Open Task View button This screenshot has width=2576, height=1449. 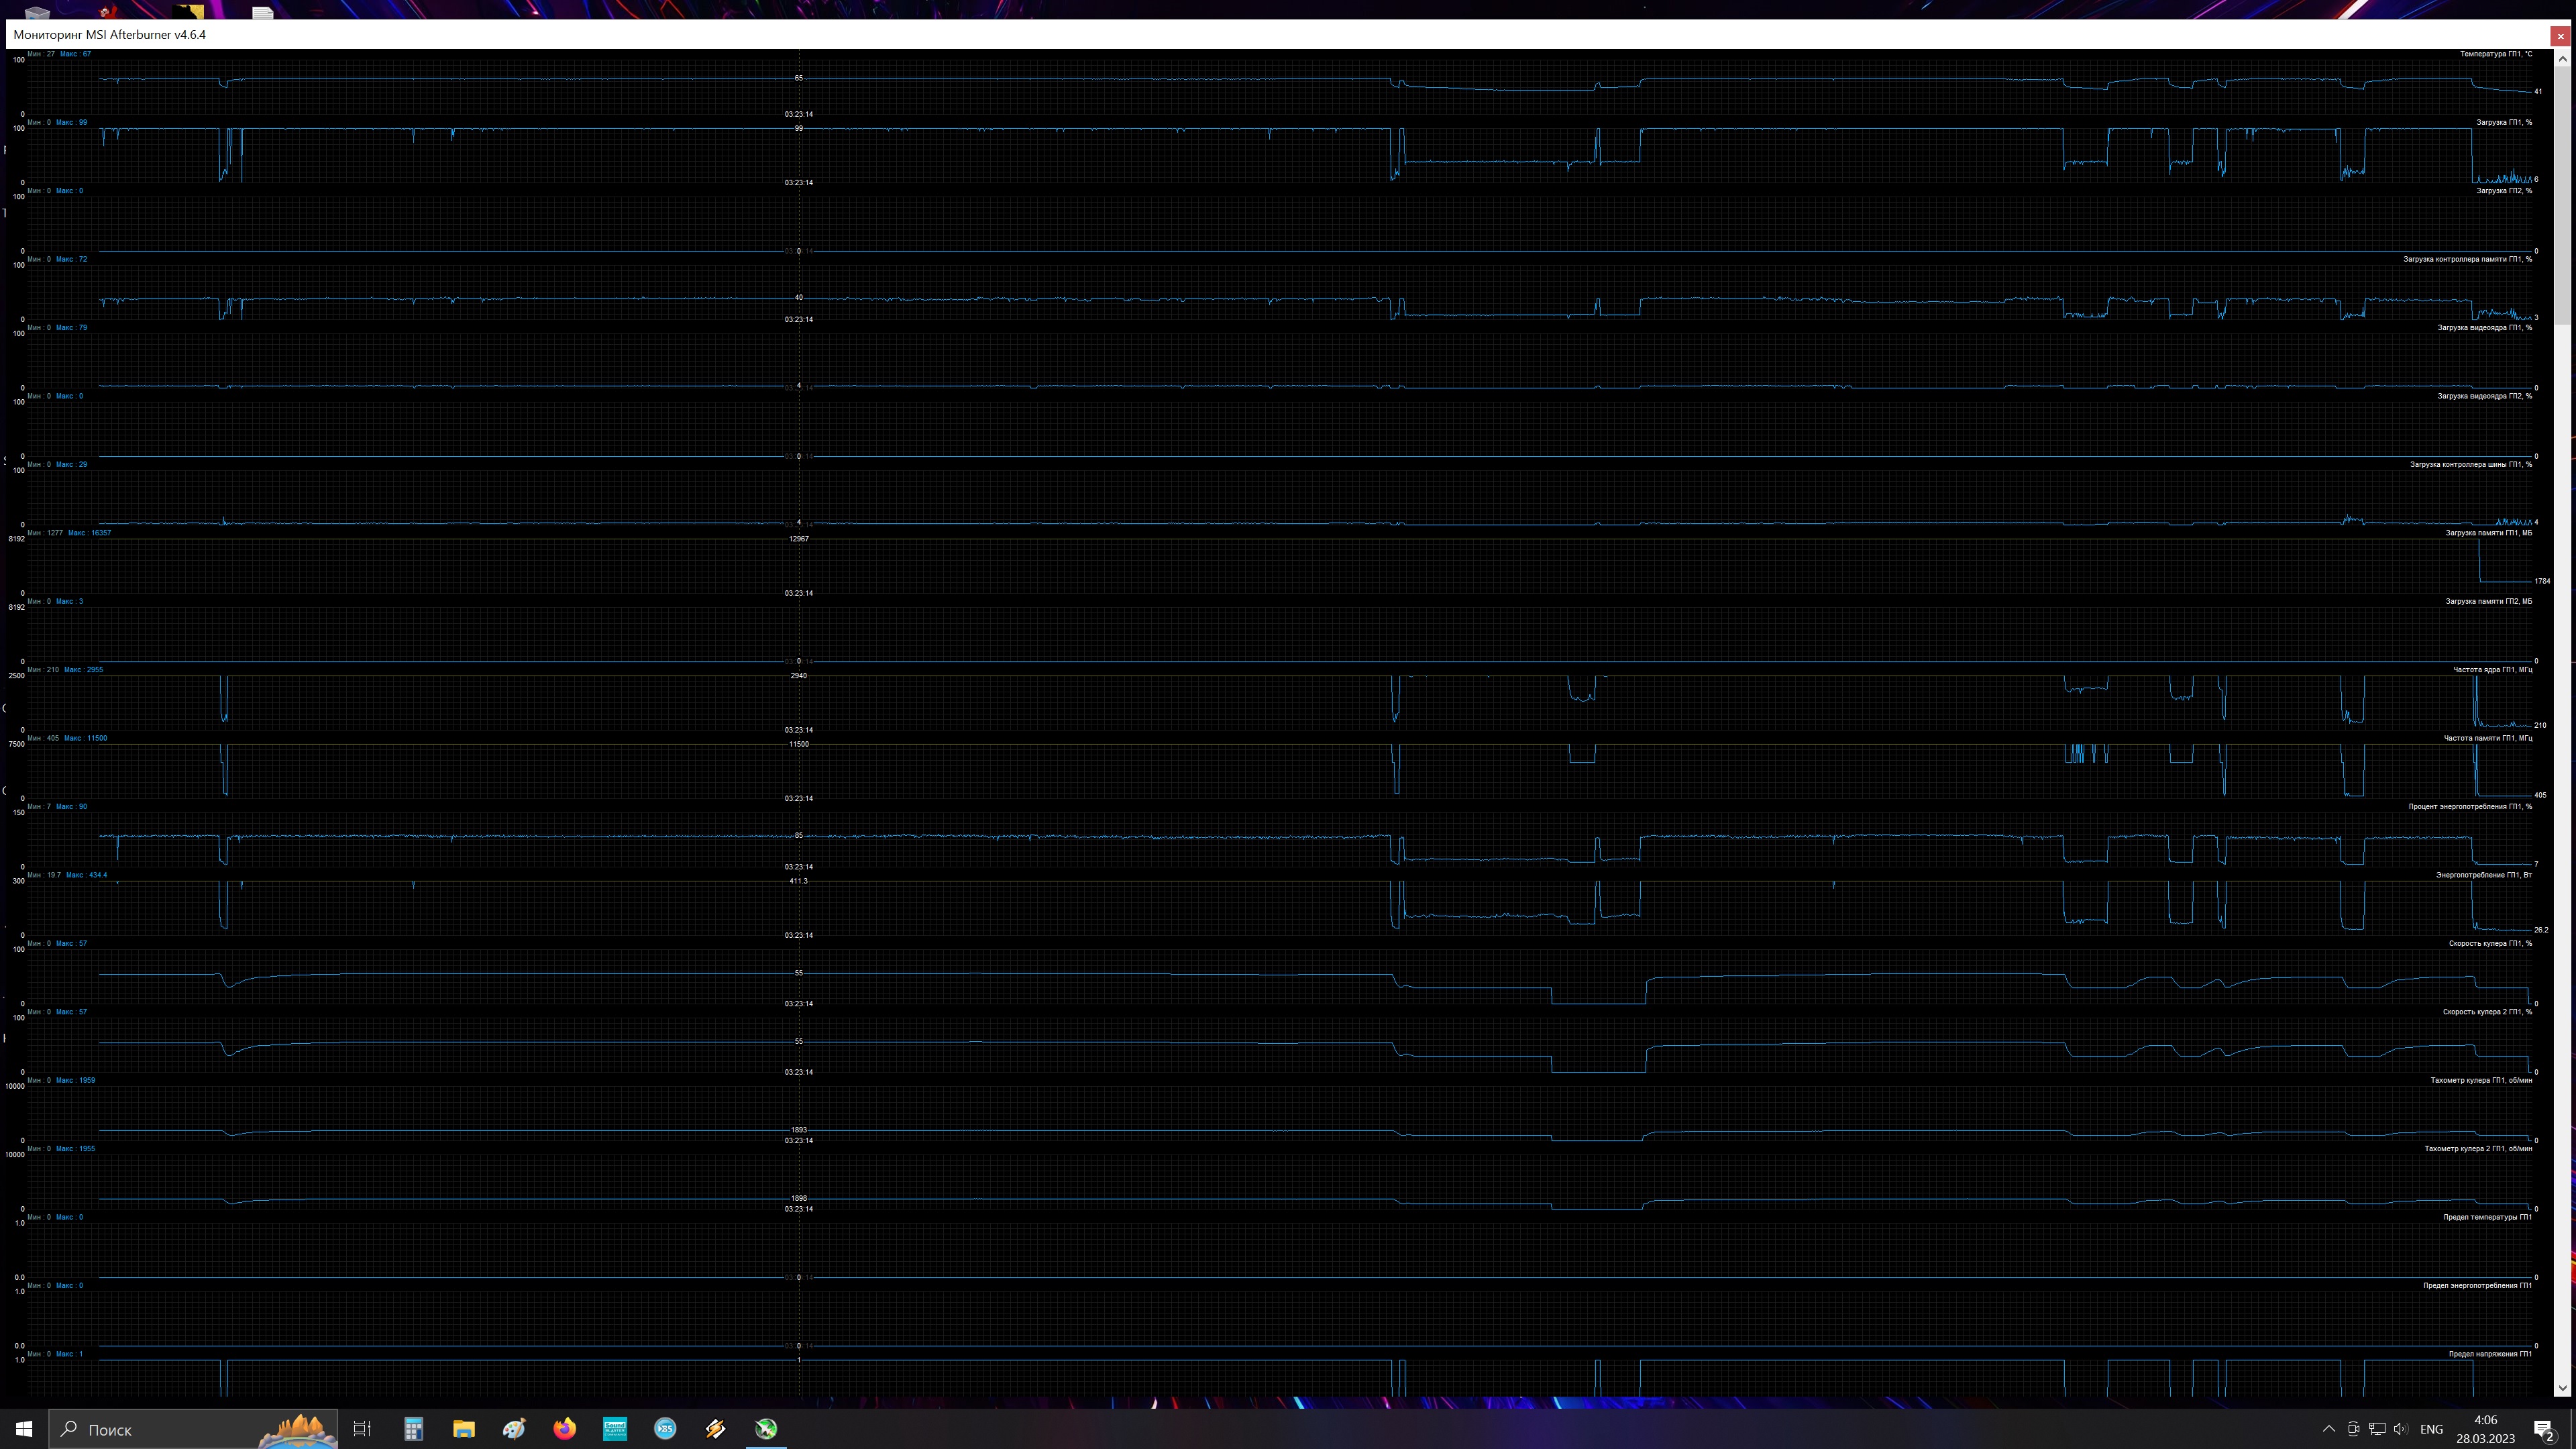click(362, 1429)
